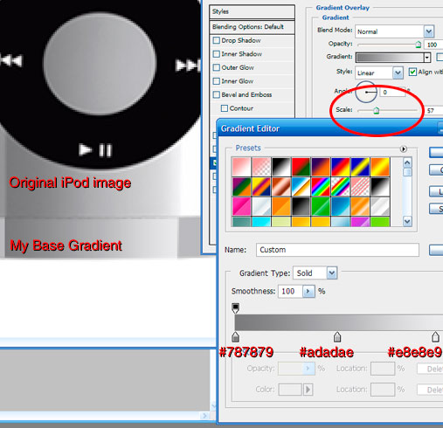Choose the pink to transparent checkered preset
The width and height of the screenshot is (443, 428).
261,167
